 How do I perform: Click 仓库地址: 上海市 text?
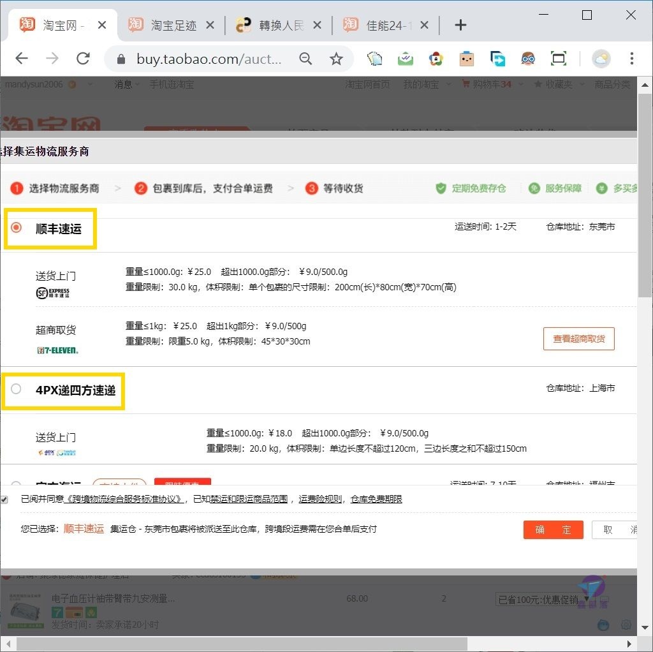(580, 388)
